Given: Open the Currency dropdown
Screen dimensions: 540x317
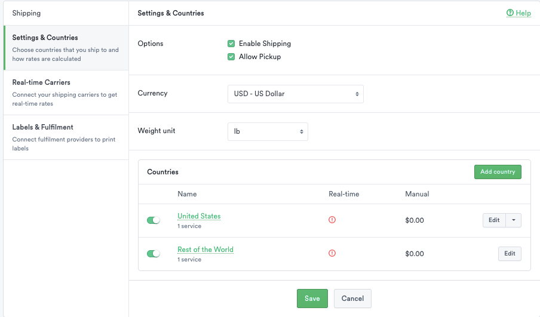Looking at the screenshot, I should (x=295, y=94).
